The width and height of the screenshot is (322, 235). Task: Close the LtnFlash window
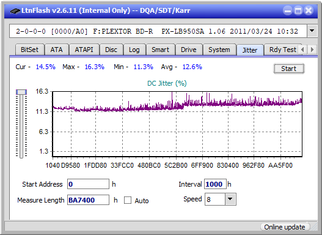pos(309,10)
